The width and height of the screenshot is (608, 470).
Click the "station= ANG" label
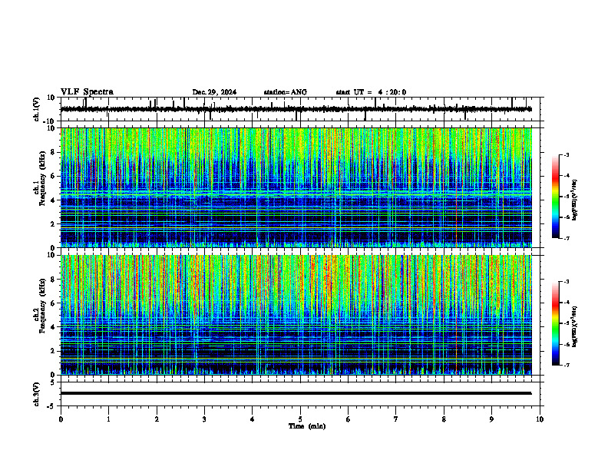286,92
